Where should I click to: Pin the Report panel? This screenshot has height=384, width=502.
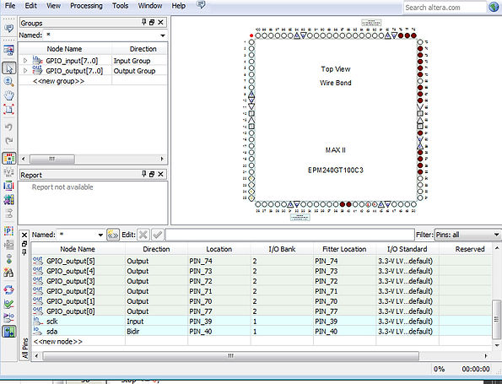pos(143,174)
